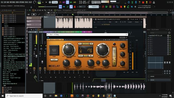Viewport: 174px width, 98px height.
Task: Click the yellow plug icon in toolbar
Action: pos(125,7)
